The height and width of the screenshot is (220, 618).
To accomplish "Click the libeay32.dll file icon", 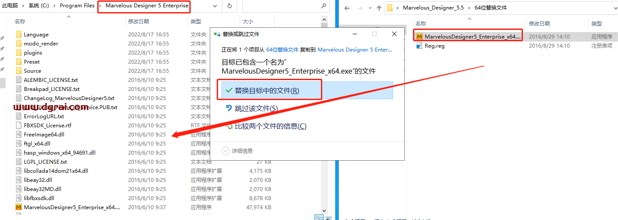I will pyautogui.click(x=19, y=180).
